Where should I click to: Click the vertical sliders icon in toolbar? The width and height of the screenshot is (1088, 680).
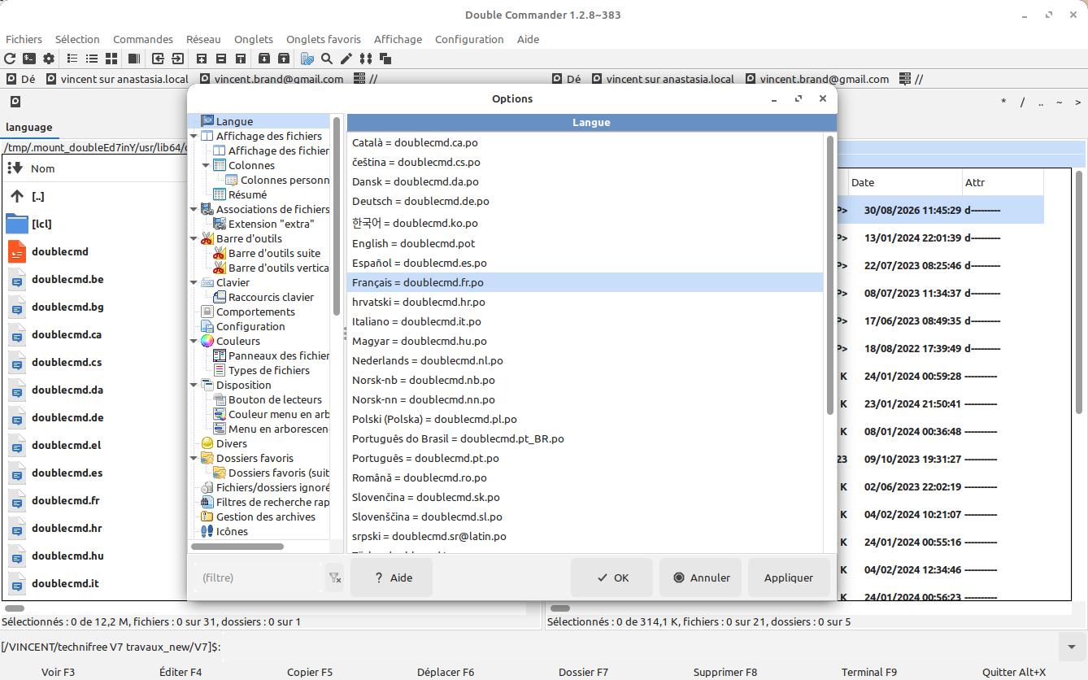tap(366, 59)
